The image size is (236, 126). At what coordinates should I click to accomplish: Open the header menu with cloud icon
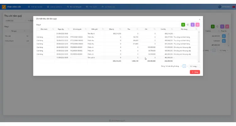(109, 7)
